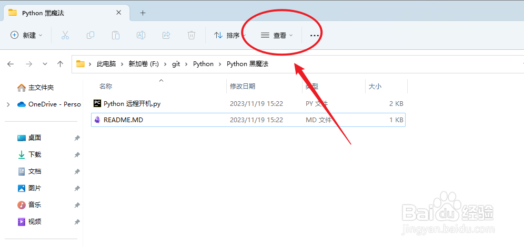Click PyCharm icon of Python 远程开机.py
Image resolution: width=524 pixels, height=247 pixels.
[x=97, y=104]
